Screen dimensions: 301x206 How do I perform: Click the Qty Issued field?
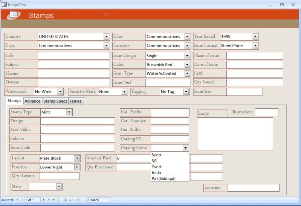(255, 82)
